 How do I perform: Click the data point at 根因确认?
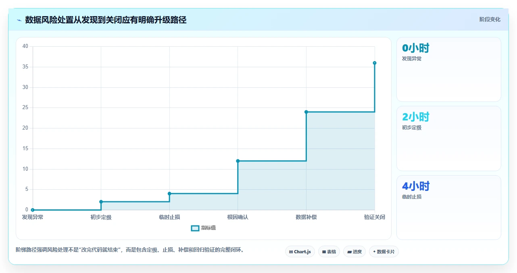click(x=238, y=161)
